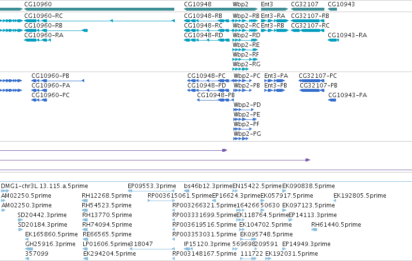
Task: Select protein Ent3-PA
Action: (x=275, y=81)
